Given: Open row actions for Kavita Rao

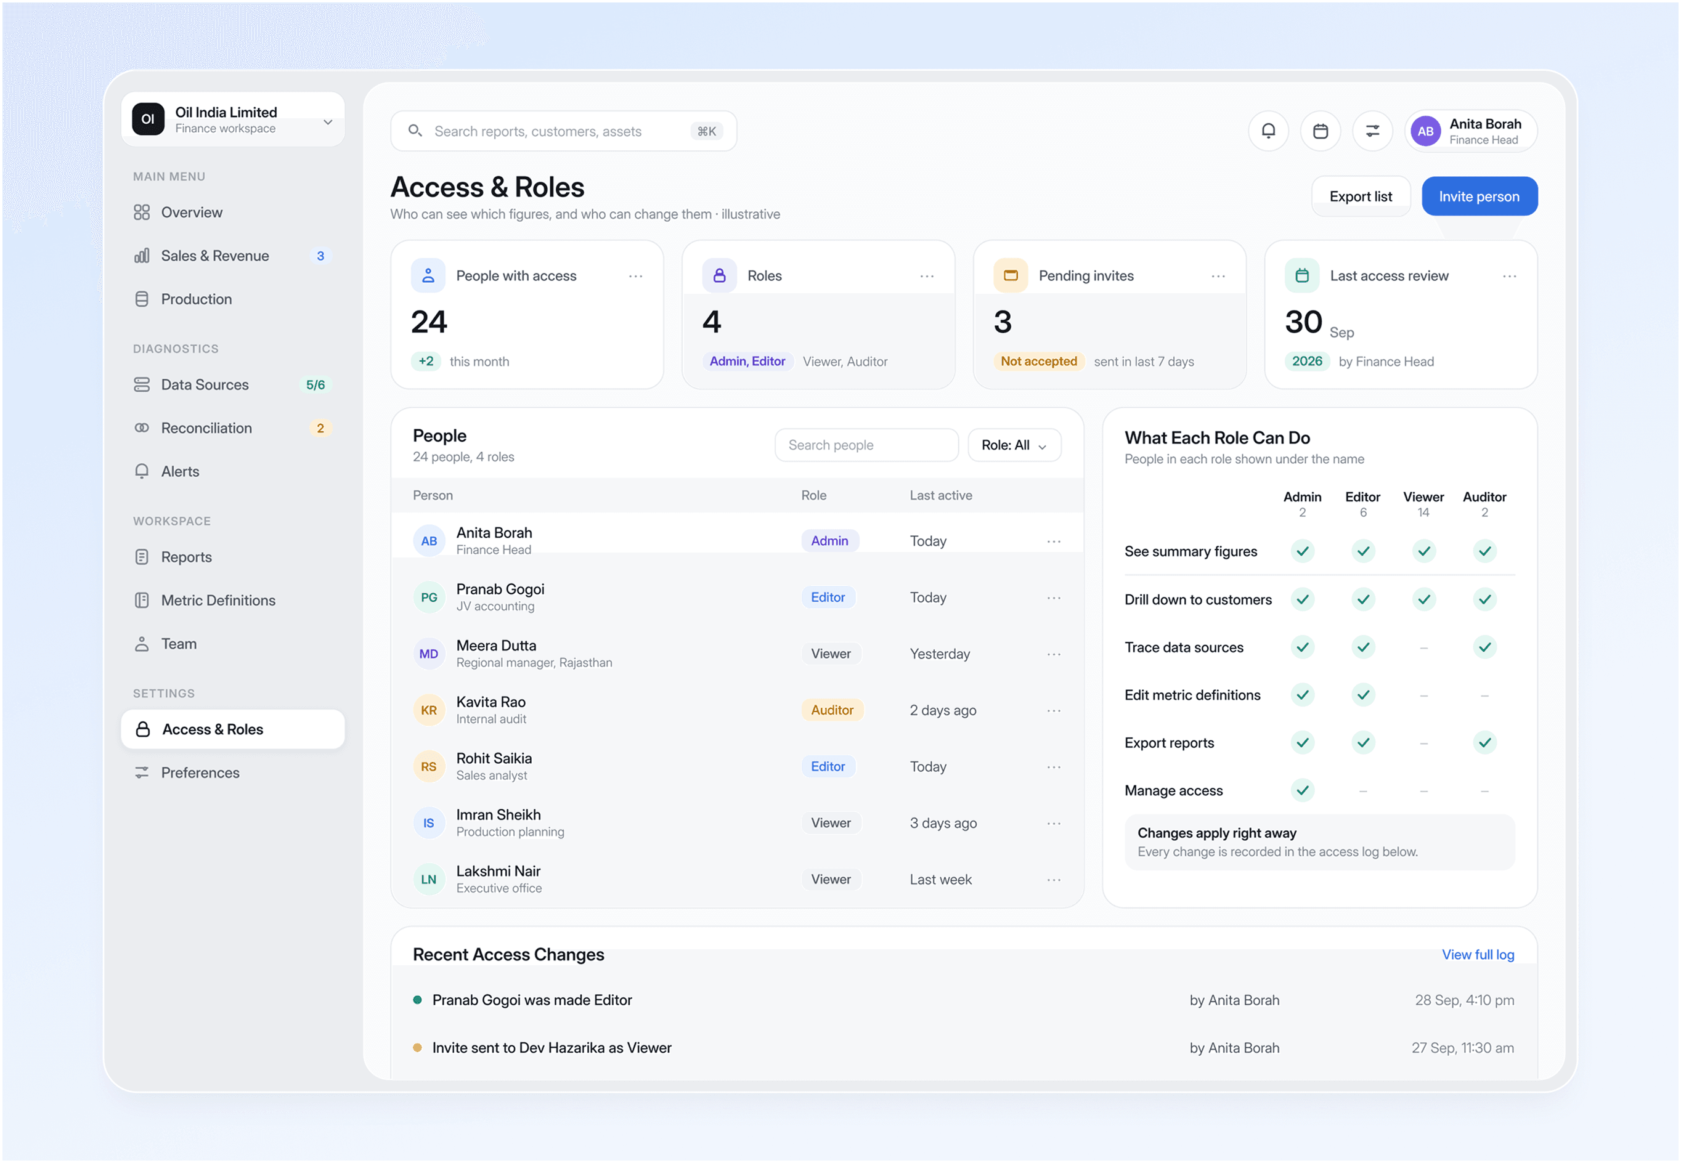Looking at the screenshot, I should [x=1053, y=710].
